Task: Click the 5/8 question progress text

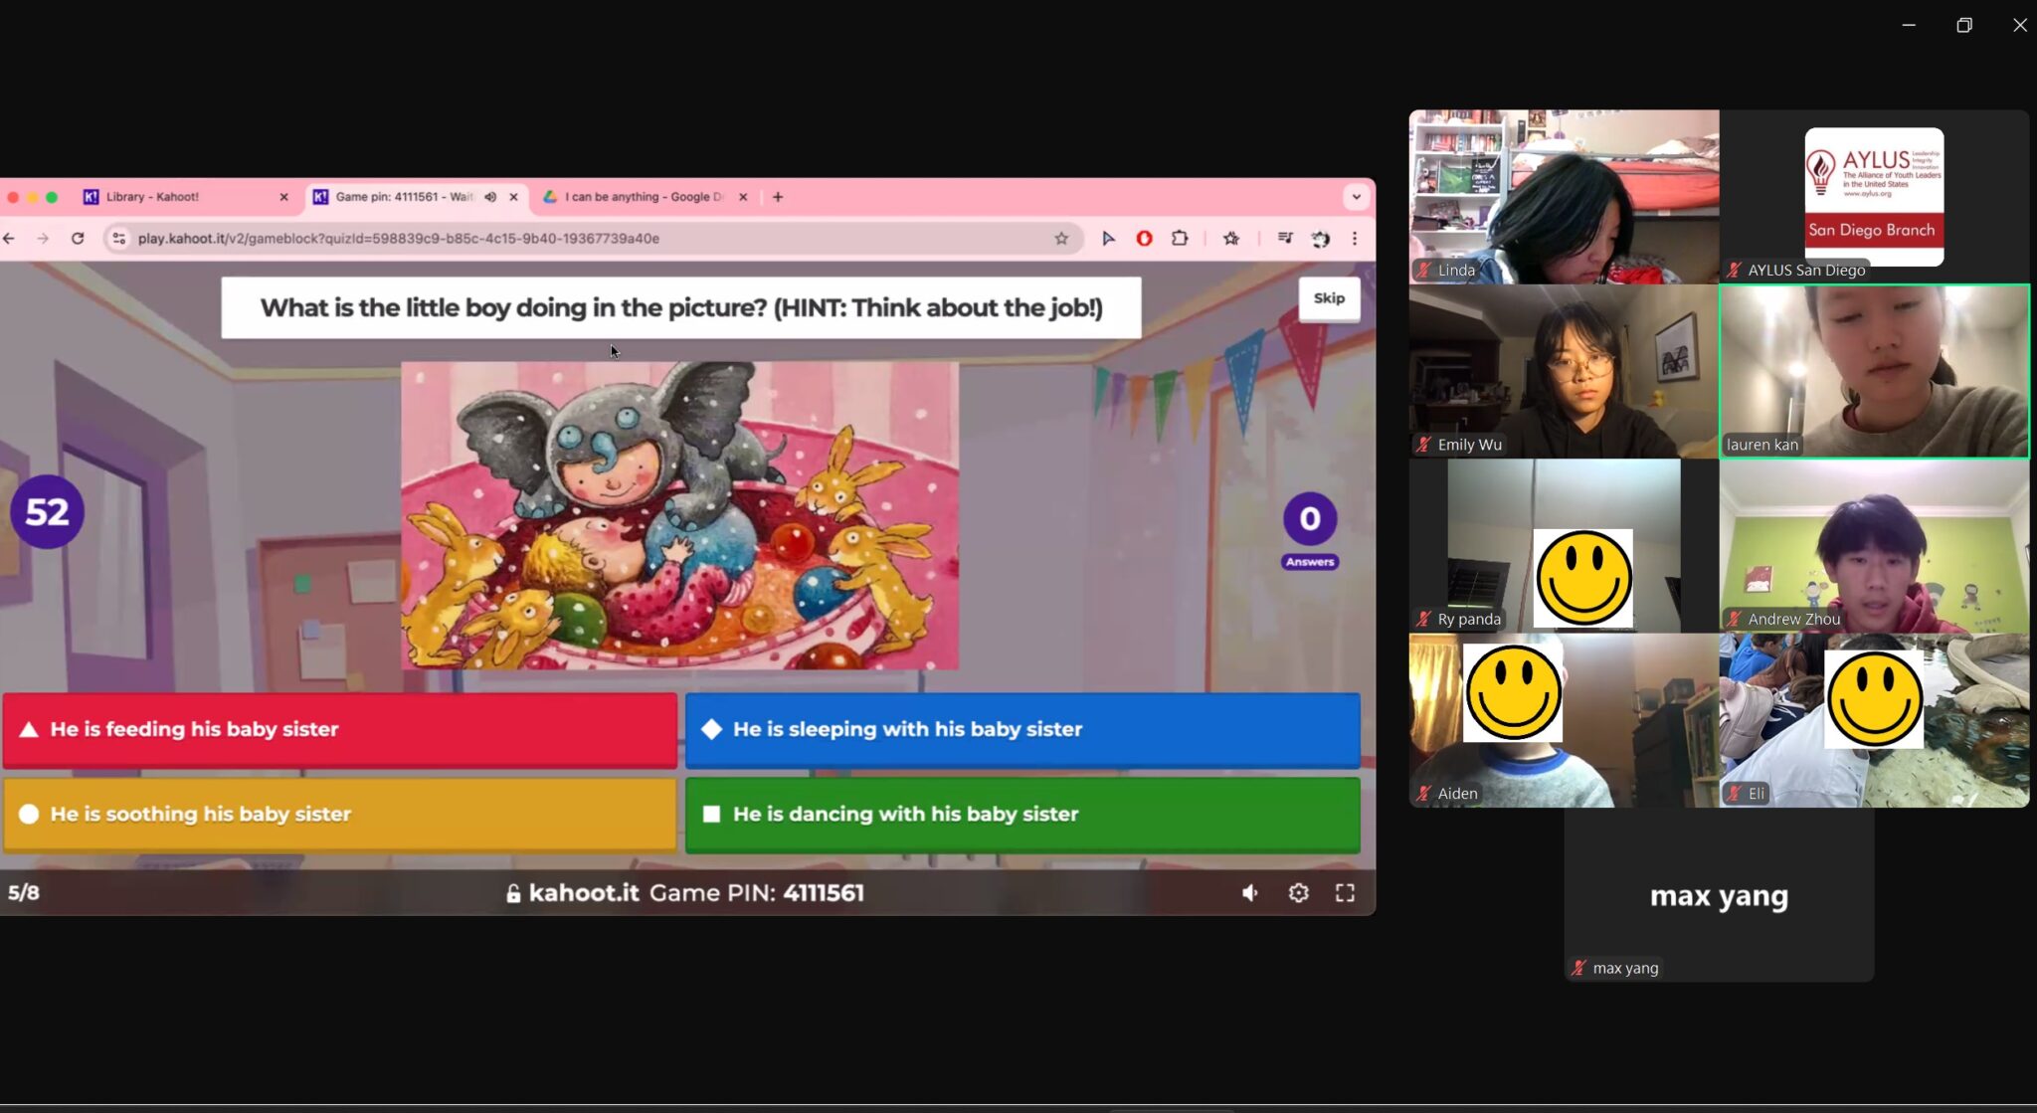Action: tap(24, 892)
